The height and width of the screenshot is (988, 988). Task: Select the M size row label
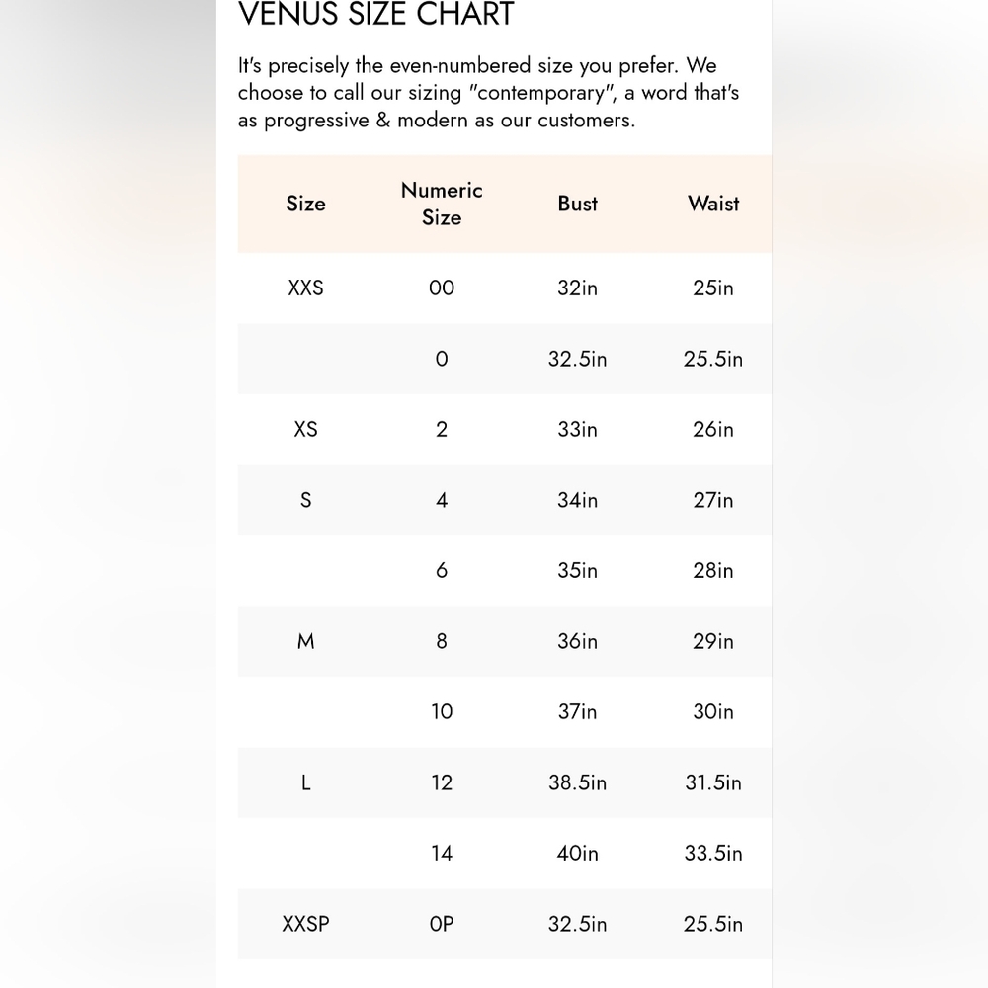(305, 641)
